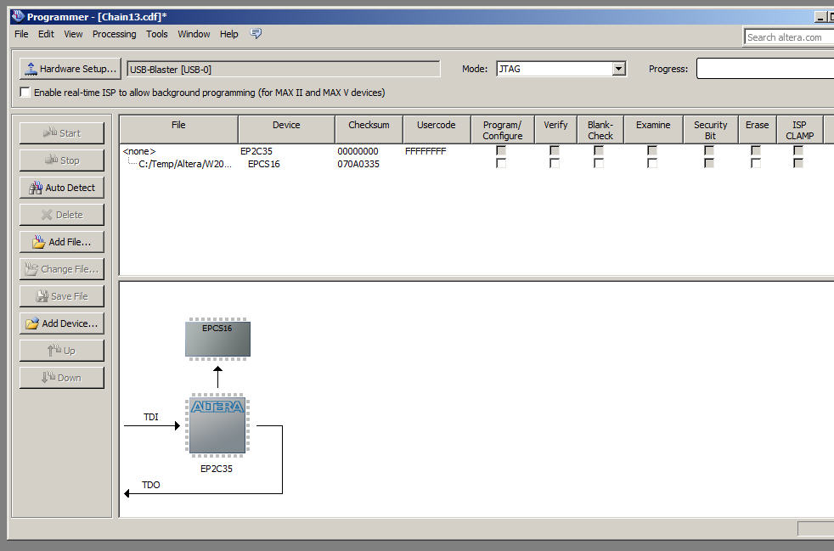
Task: Click the USB-Blaster hardware field
Action: click(284, 69)
